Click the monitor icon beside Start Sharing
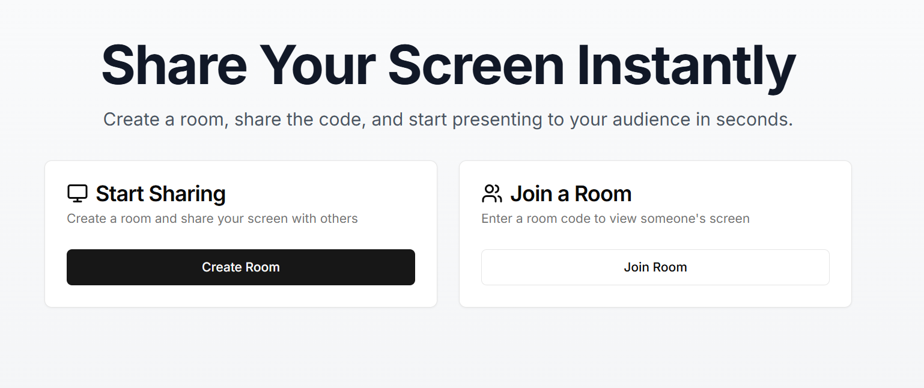Image resolution: width=924 pixels, height=388 pixels. (x=77, y=193)
